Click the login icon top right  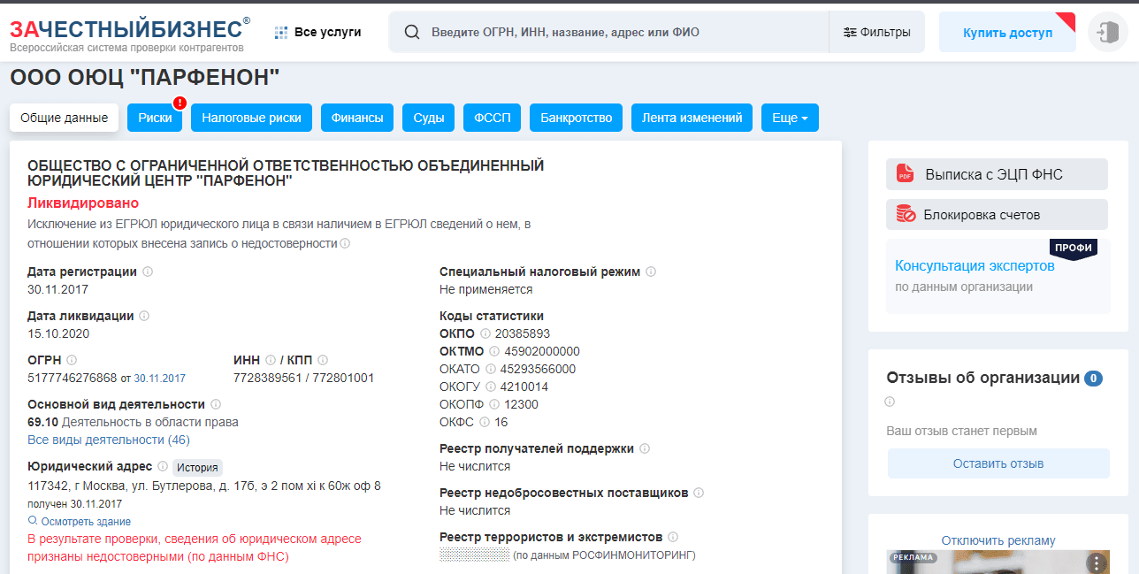(1107, 31)
